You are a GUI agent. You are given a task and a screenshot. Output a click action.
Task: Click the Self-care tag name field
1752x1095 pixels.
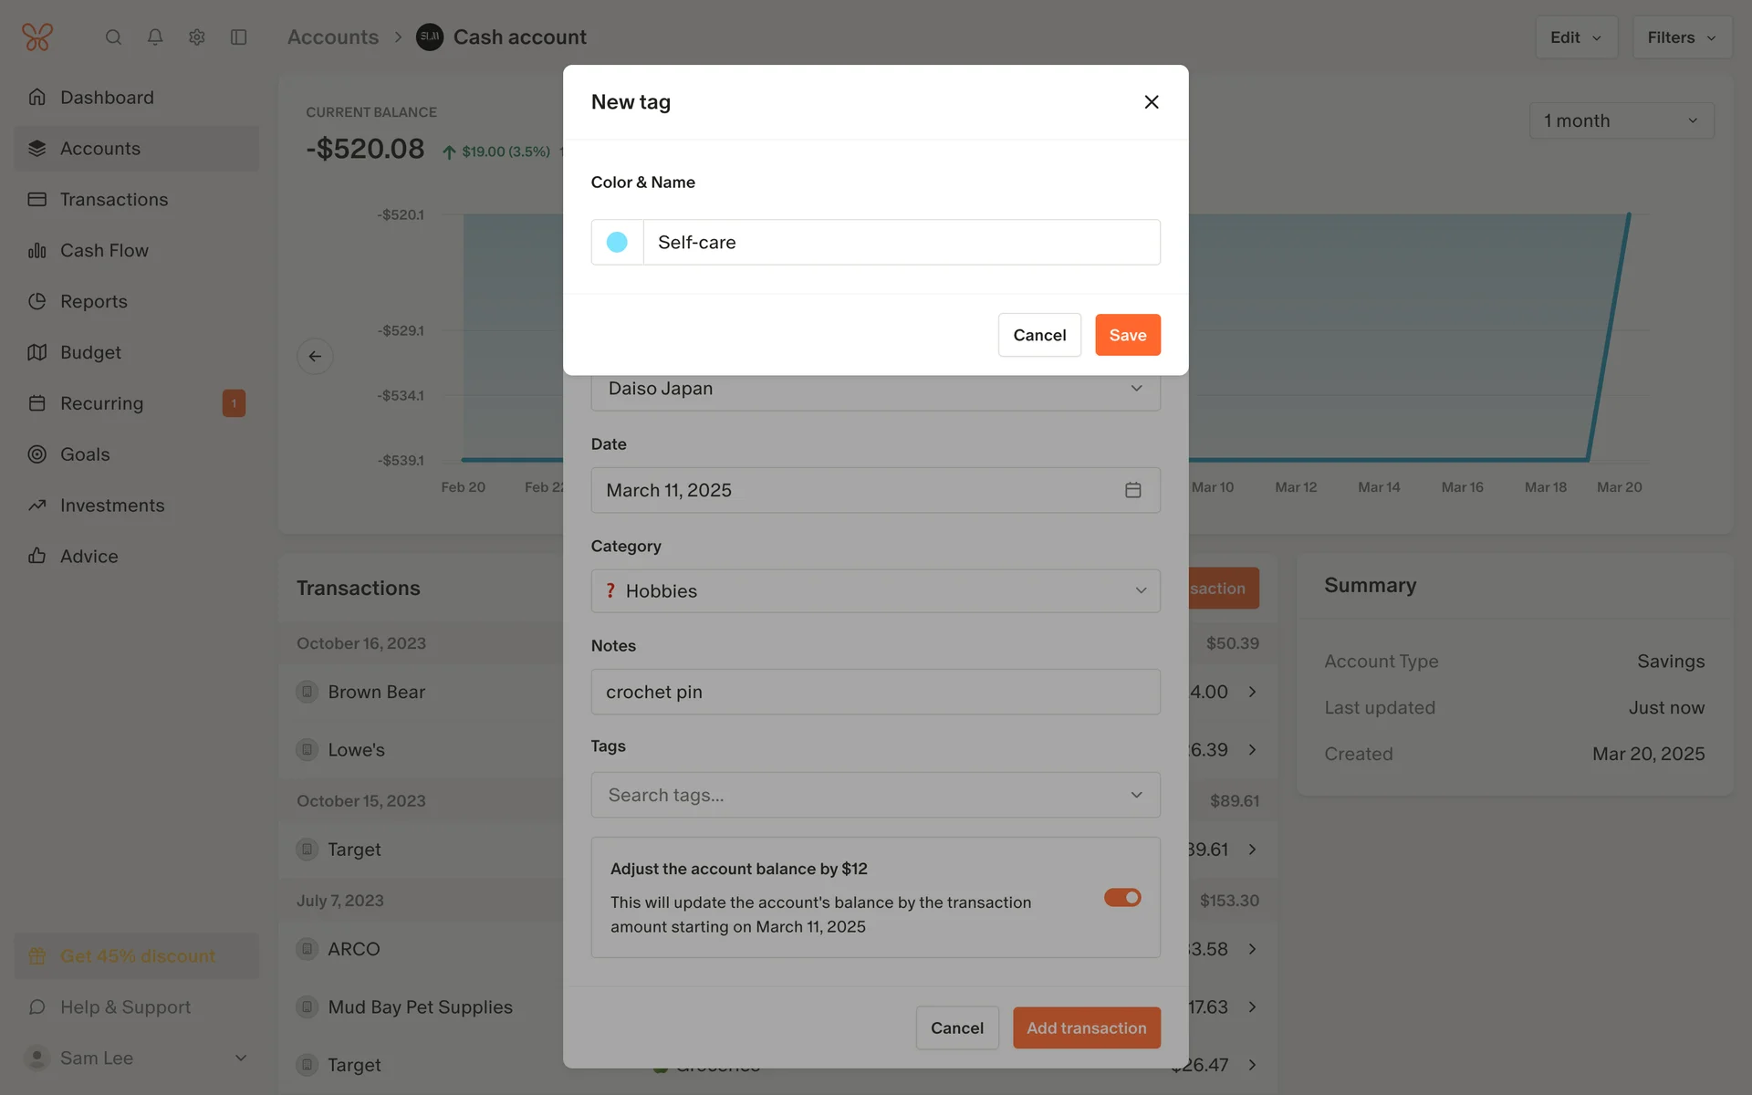click(900, 242)
